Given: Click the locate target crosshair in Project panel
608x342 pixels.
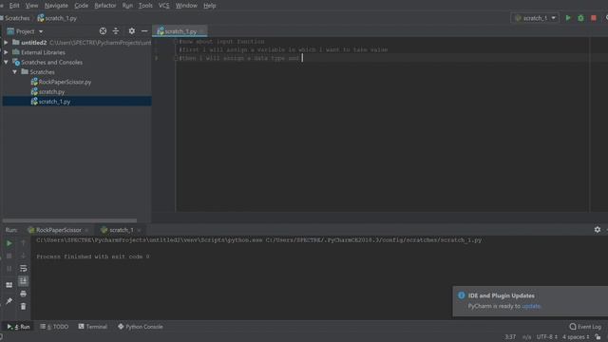Looking at the screenshot, I should (x=103, y=31).
